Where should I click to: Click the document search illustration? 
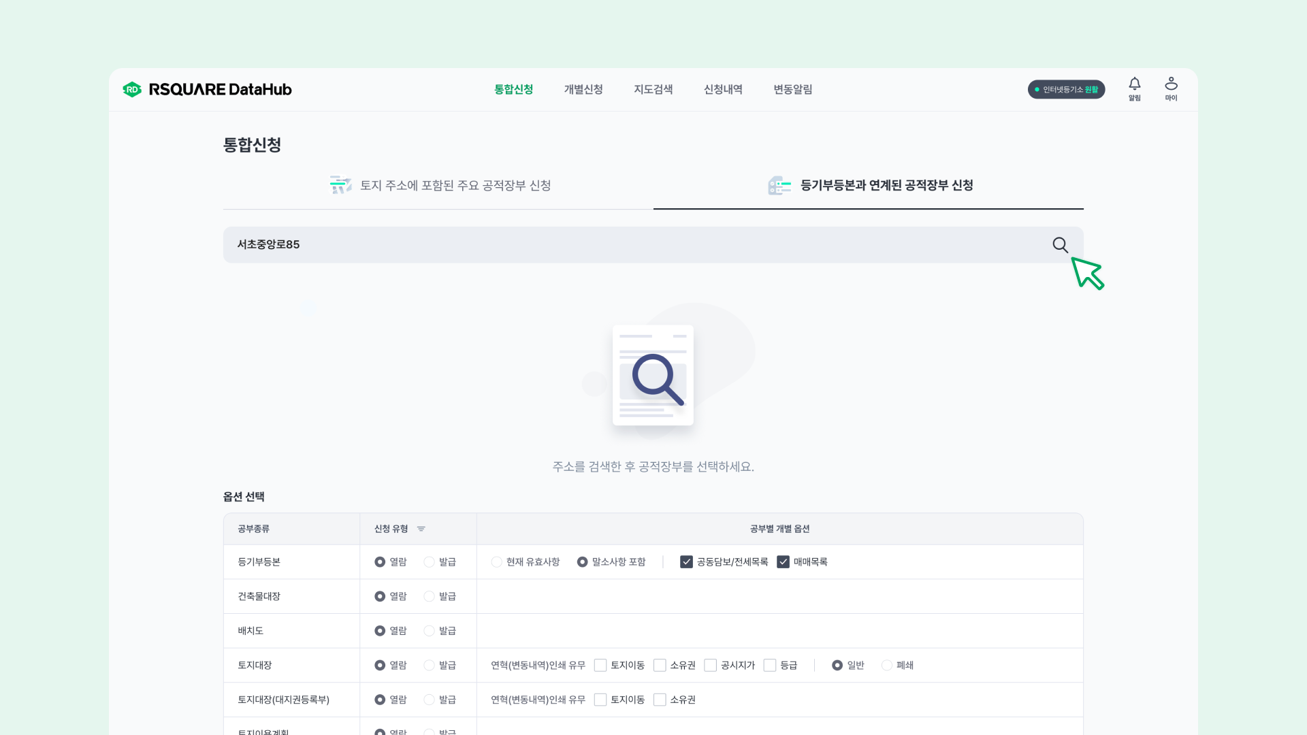653,375
